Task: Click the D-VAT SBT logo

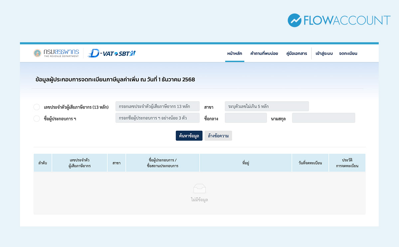Action: point(112,53)
